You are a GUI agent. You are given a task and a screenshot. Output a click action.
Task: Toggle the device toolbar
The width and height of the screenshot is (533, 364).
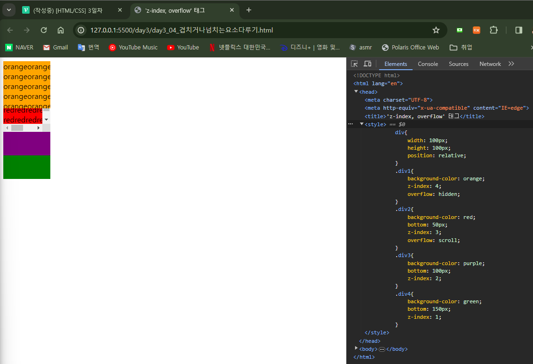(x=367, y=64)
